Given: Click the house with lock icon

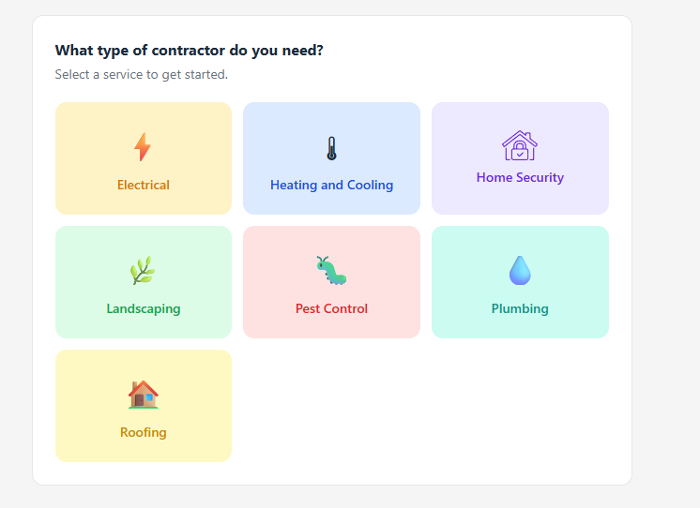Looking at the screenshot, I should pos(520,145).
